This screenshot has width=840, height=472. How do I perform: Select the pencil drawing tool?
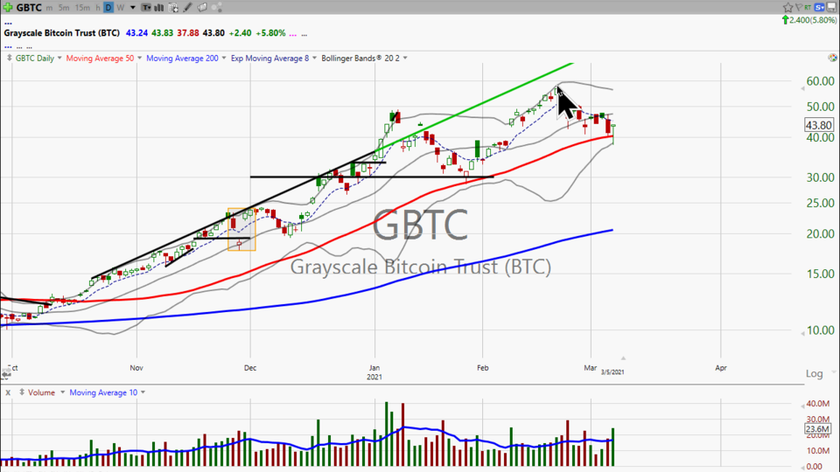click(187, 8)
